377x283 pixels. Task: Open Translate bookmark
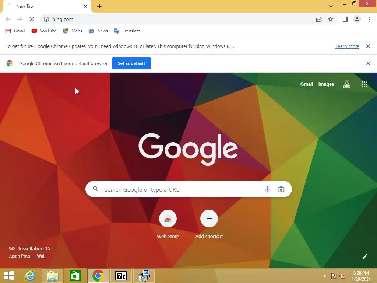pos(127,31)
